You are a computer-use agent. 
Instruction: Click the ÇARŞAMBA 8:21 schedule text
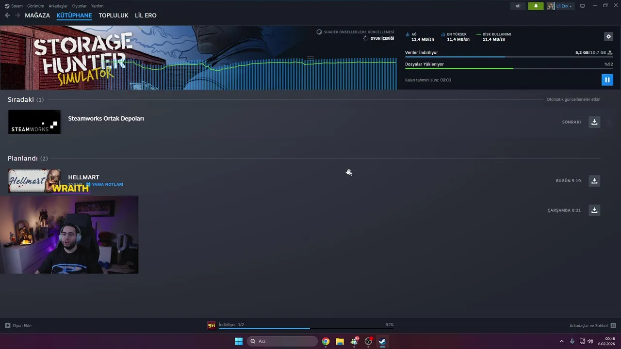coord(564,210)
